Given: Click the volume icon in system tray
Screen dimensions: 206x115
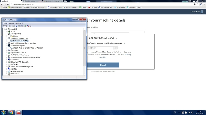Looking at the screenshot, I should (x=192, y=113).
